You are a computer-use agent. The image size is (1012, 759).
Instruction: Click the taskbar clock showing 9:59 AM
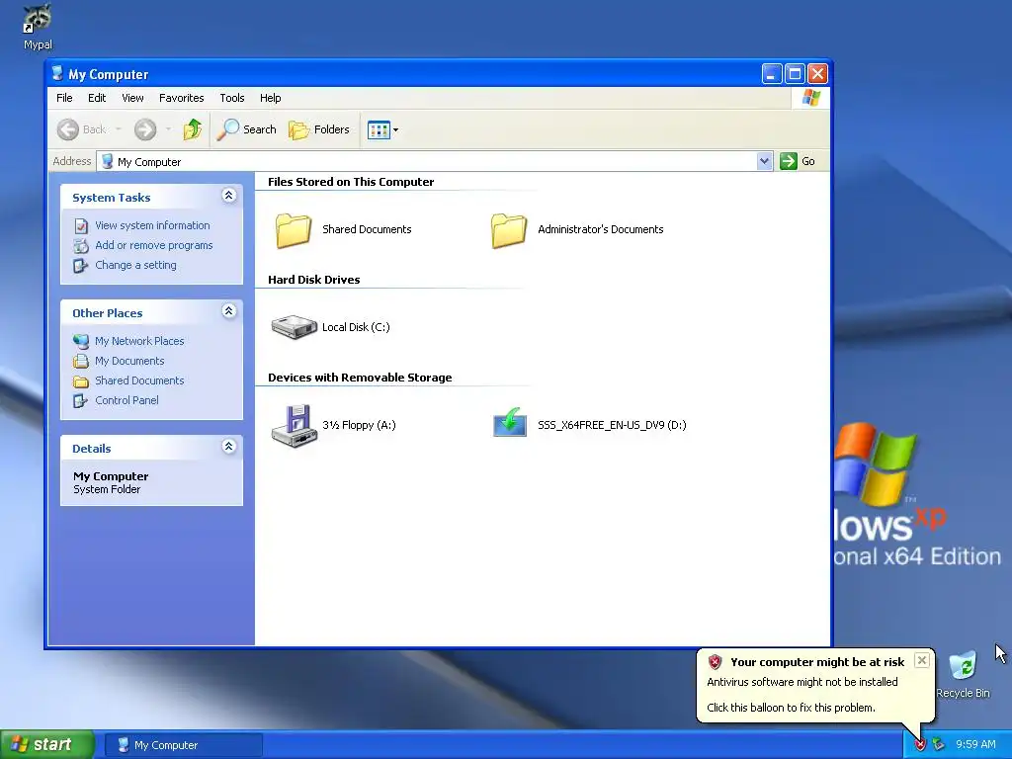pyautogui.click(x=975, y=745)
